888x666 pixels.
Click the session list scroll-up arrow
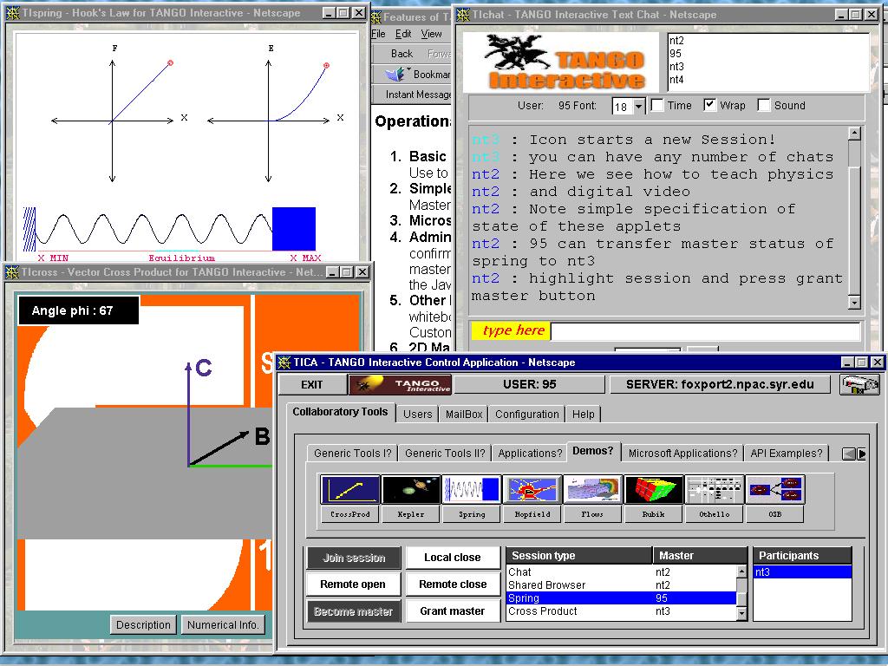pos(742,571)
